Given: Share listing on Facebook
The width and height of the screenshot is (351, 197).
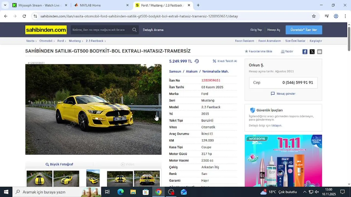Looking at the screenshot, I should pyautogui.click(x=305, y=52).
